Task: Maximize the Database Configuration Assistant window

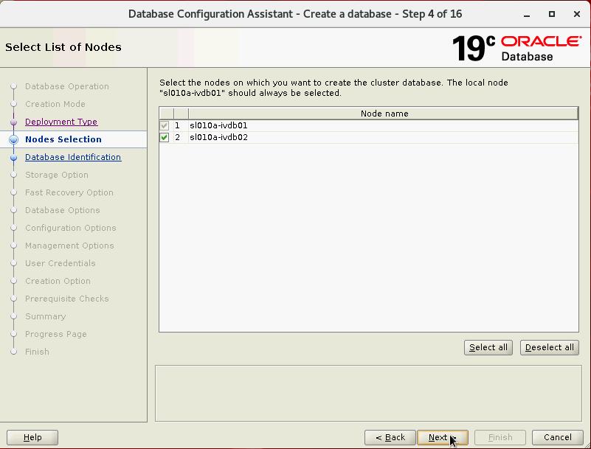Action: [552, 14]
